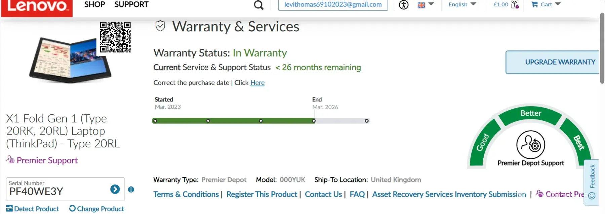Open the SHOP menu
The height and width of the screenshot is (214, 605).
tap(94, 5)
